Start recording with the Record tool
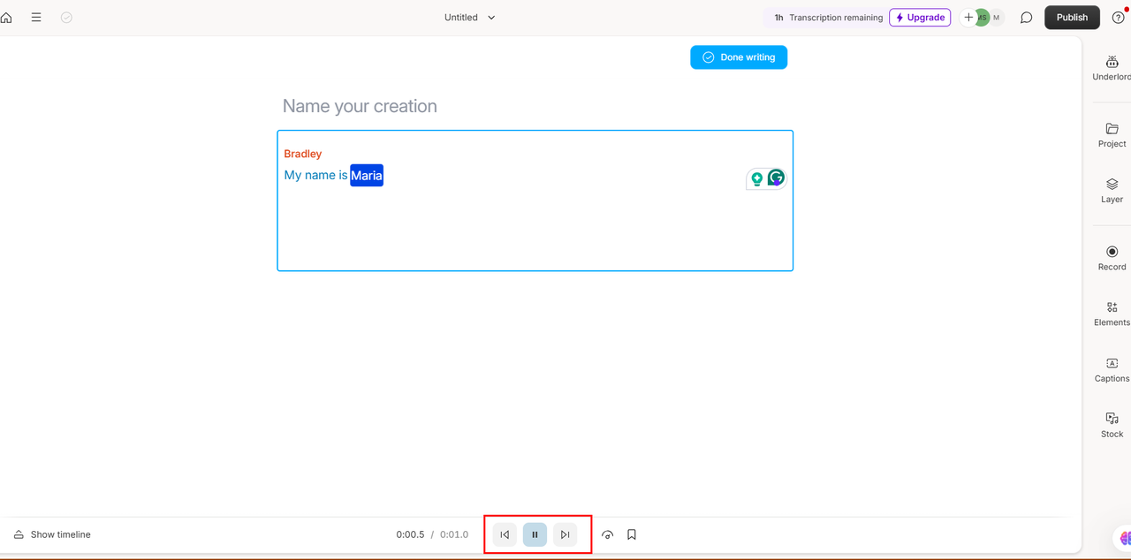Screen dimensions: 1131x560 click(1112, 258)
